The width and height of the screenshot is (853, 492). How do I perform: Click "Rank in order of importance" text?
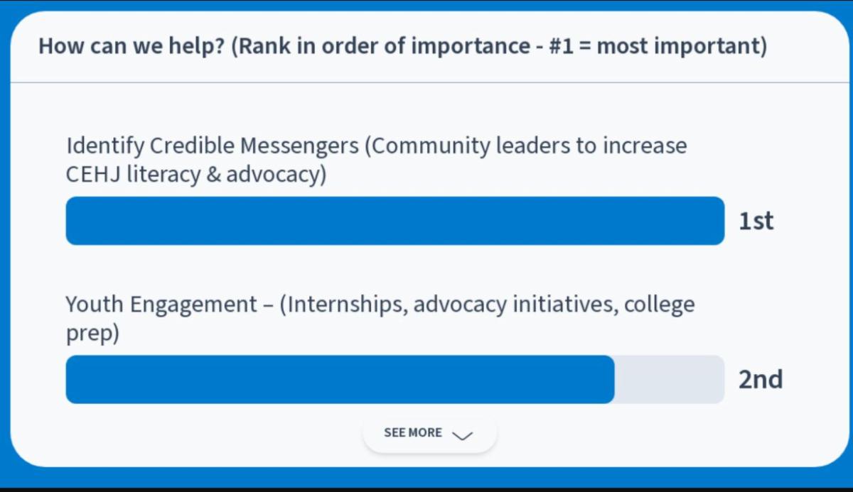pyautogui.click(x=385, y=47)
